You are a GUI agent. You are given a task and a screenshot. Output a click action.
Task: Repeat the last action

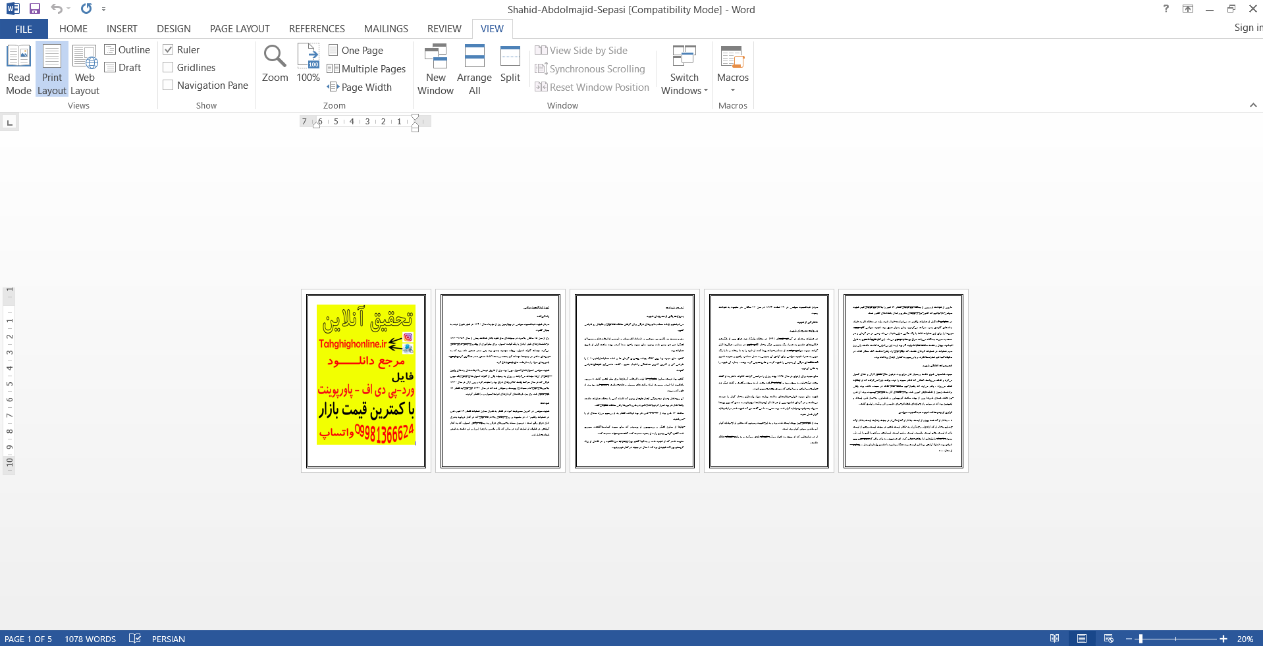(86, 9)
